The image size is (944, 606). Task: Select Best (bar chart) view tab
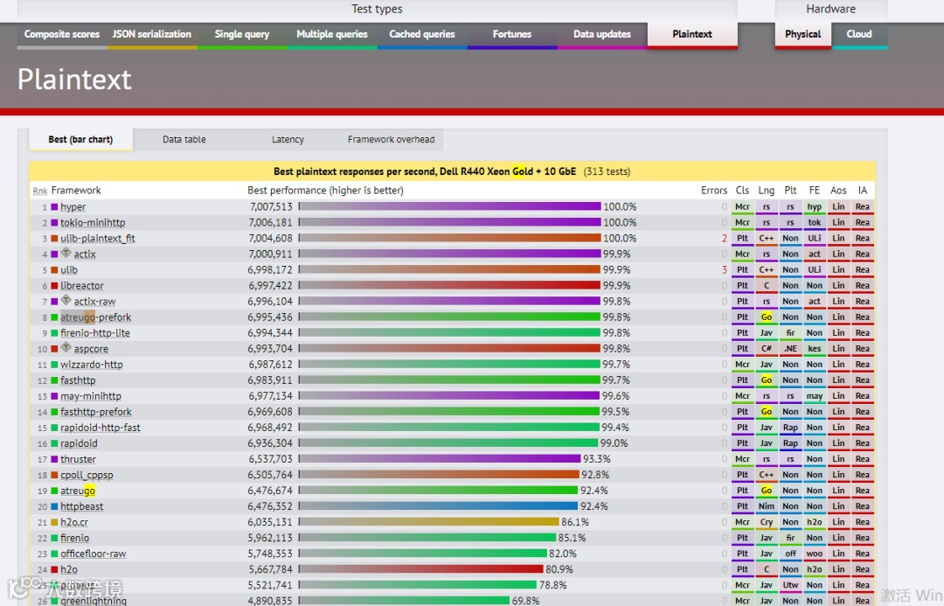pos(80,139)
